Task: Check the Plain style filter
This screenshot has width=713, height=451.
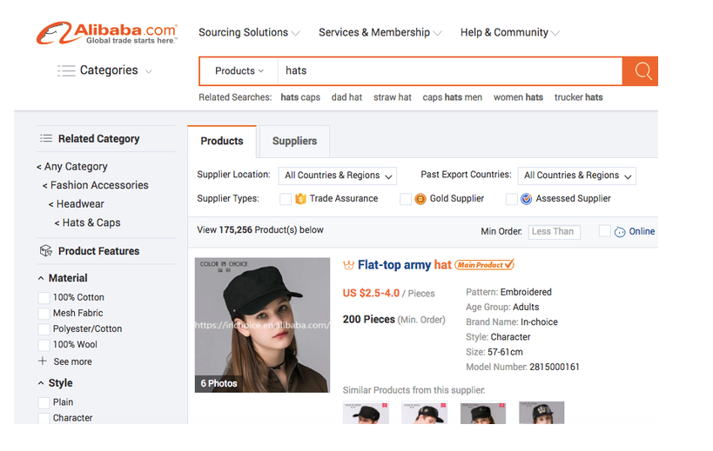Action: (44, 402)
